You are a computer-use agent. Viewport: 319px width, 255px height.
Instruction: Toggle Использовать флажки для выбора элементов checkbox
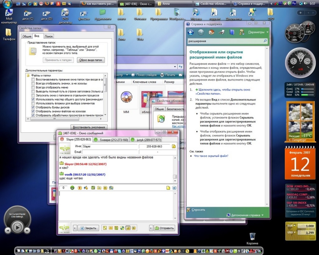pyautogui.click(x=33, y=103)
